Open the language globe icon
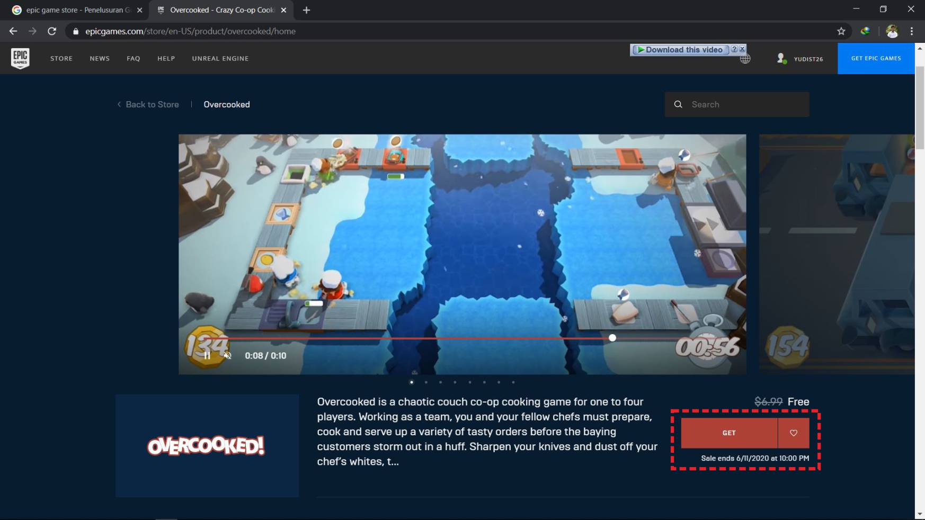Viewport: 925px width, 520px height. pyautogui.click(x=745, y=59)
